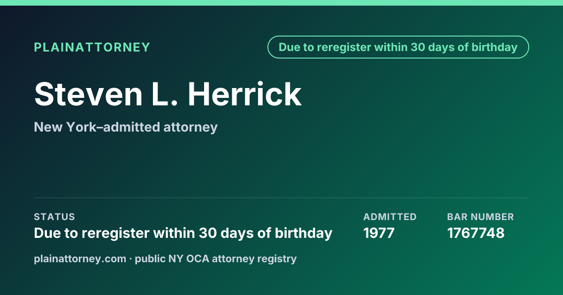Viewport: 563px width, 295px height.
Task: Click the mint green top accent bar
Action: point(281,2)
